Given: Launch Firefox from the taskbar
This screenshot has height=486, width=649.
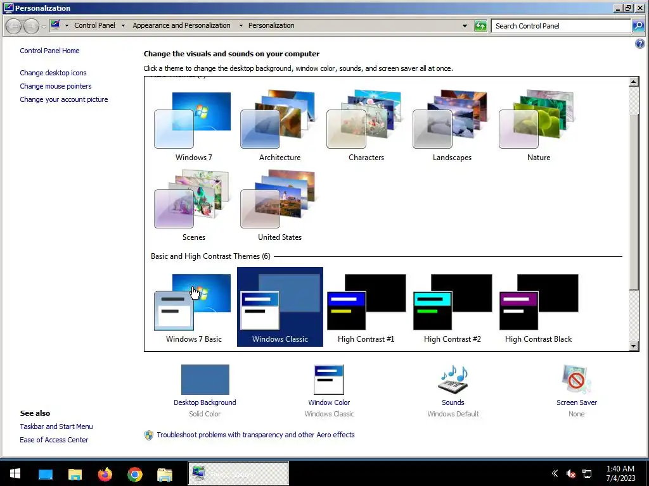Looking at the screenshot, I should pos(105,474).
